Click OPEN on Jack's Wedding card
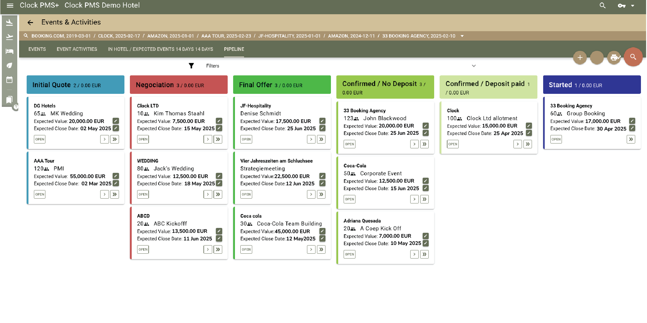This screenshot has height=323, width=647. click(x=143, y=194)
